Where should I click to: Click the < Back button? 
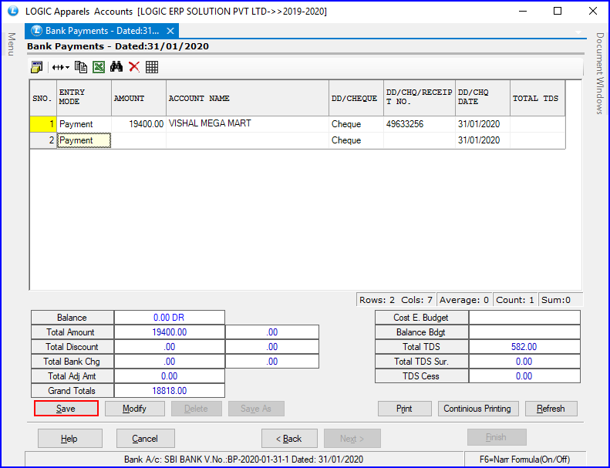pos(289,439)
